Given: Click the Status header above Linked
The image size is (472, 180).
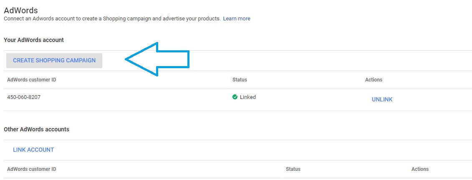Looking at the screenshot, I should (240, 80).
